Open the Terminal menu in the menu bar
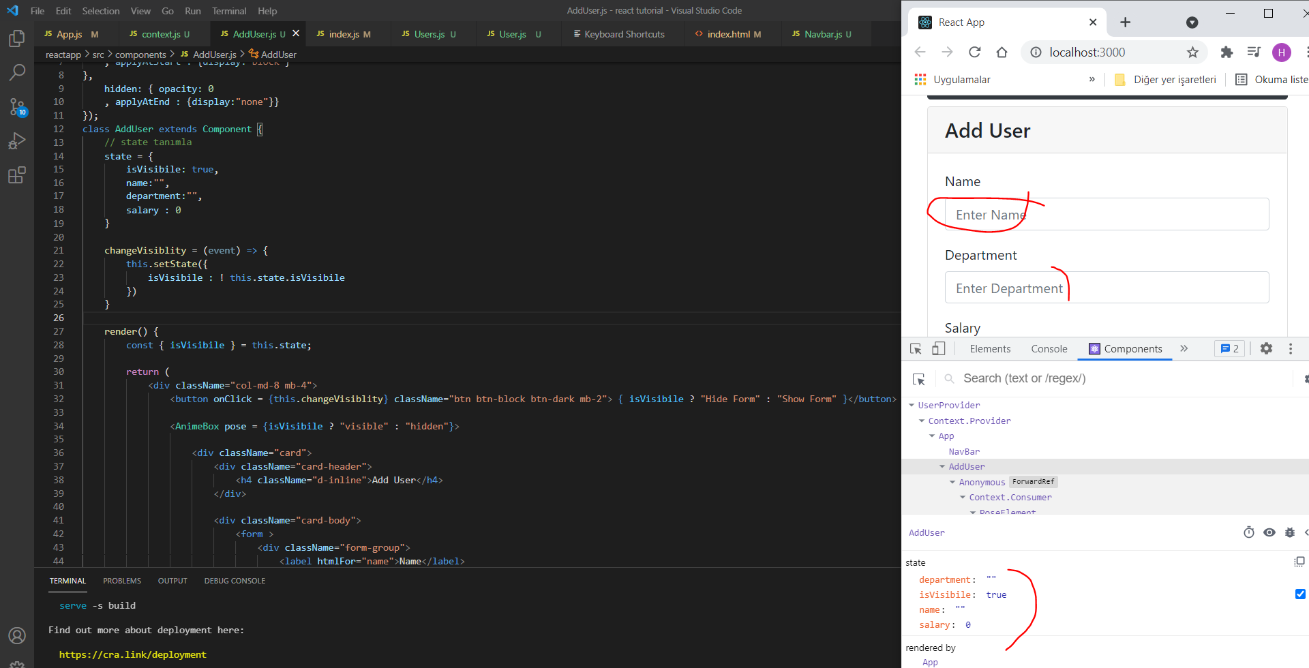 click(x=228, y=11)
